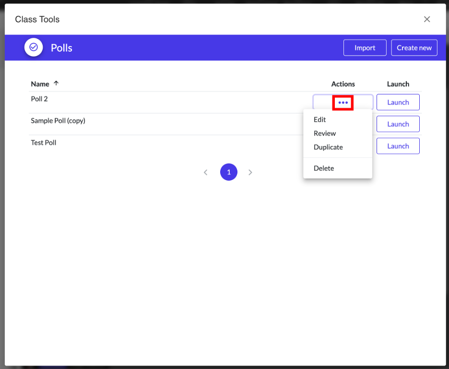The width and height of the screenshot is (449, 369).
Task: Go to the next page using the right chevron
Action: [x=250, y=172]
